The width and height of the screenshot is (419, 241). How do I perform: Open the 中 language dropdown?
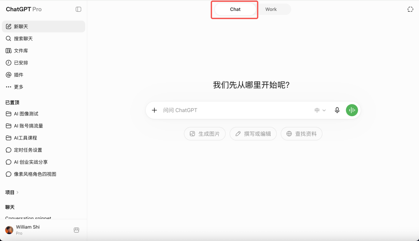tap(320, 110)
